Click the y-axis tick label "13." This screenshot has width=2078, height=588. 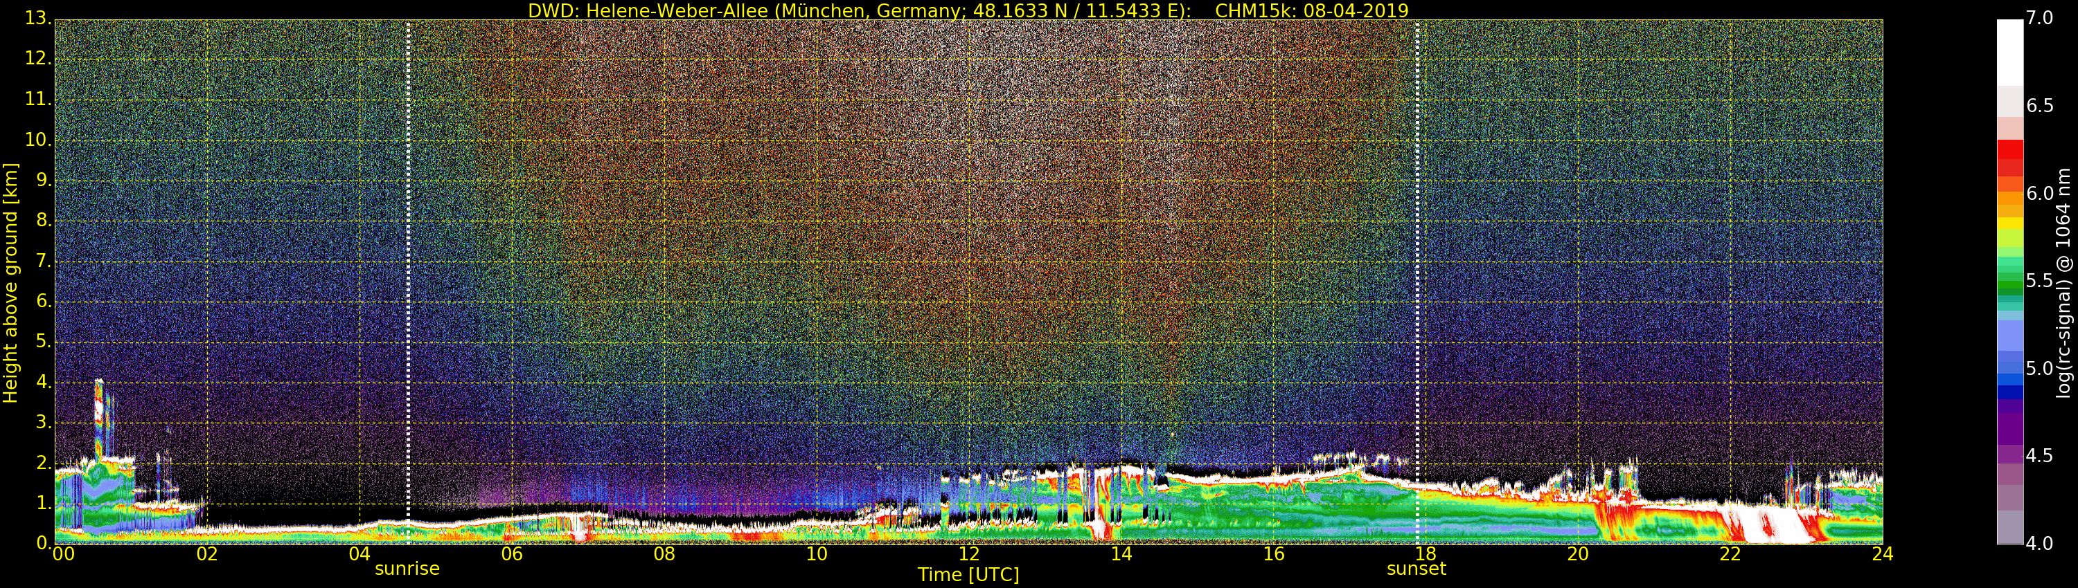[38, 19]
